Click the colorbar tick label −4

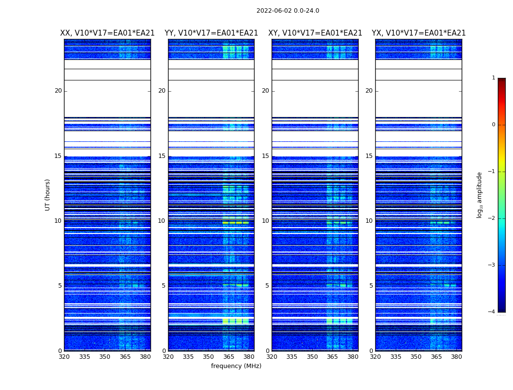(492, 312)
